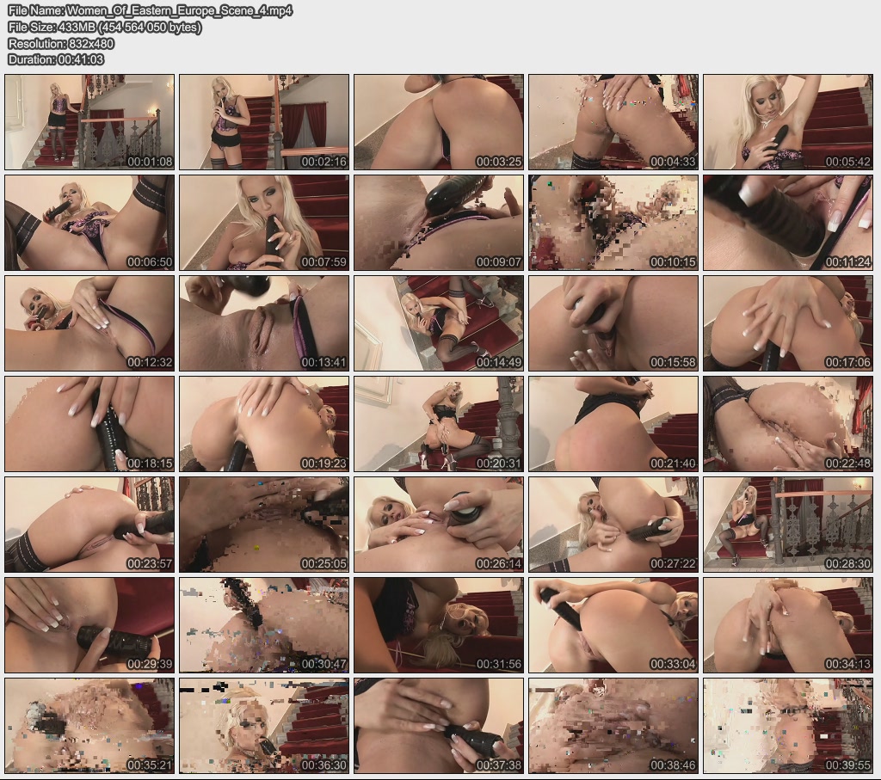Select the thumbnail timestamped 00:02:16
The image size is (881, 780).
point(264,122)
